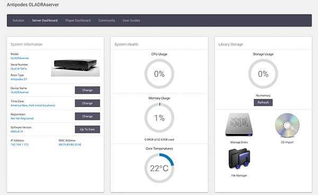Image resolution: width=318 pixels, height=195 pixels.
Task: Open the Solution tab
Action: coord(19,21)
